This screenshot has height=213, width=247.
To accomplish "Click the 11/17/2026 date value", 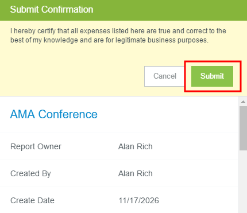I will [138, 200].
